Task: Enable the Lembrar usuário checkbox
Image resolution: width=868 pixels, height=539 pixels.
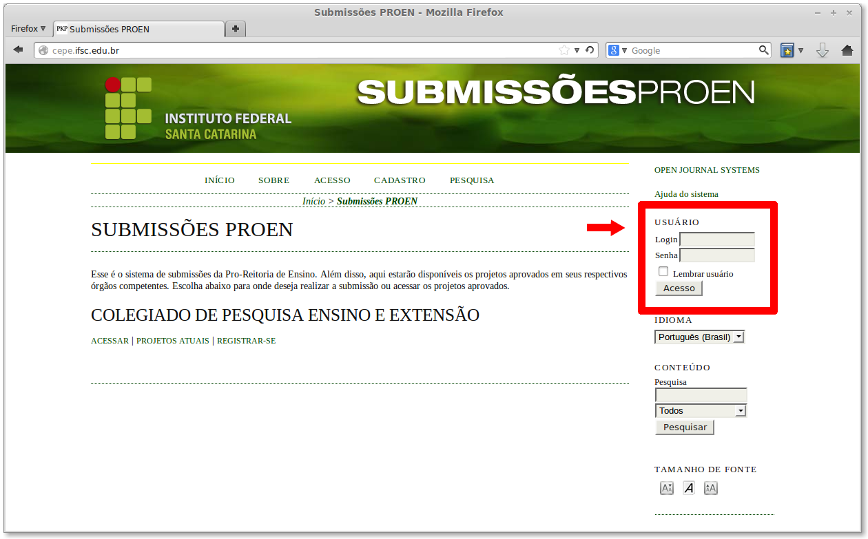Action: pyautogui.click(x=663, y=271)
